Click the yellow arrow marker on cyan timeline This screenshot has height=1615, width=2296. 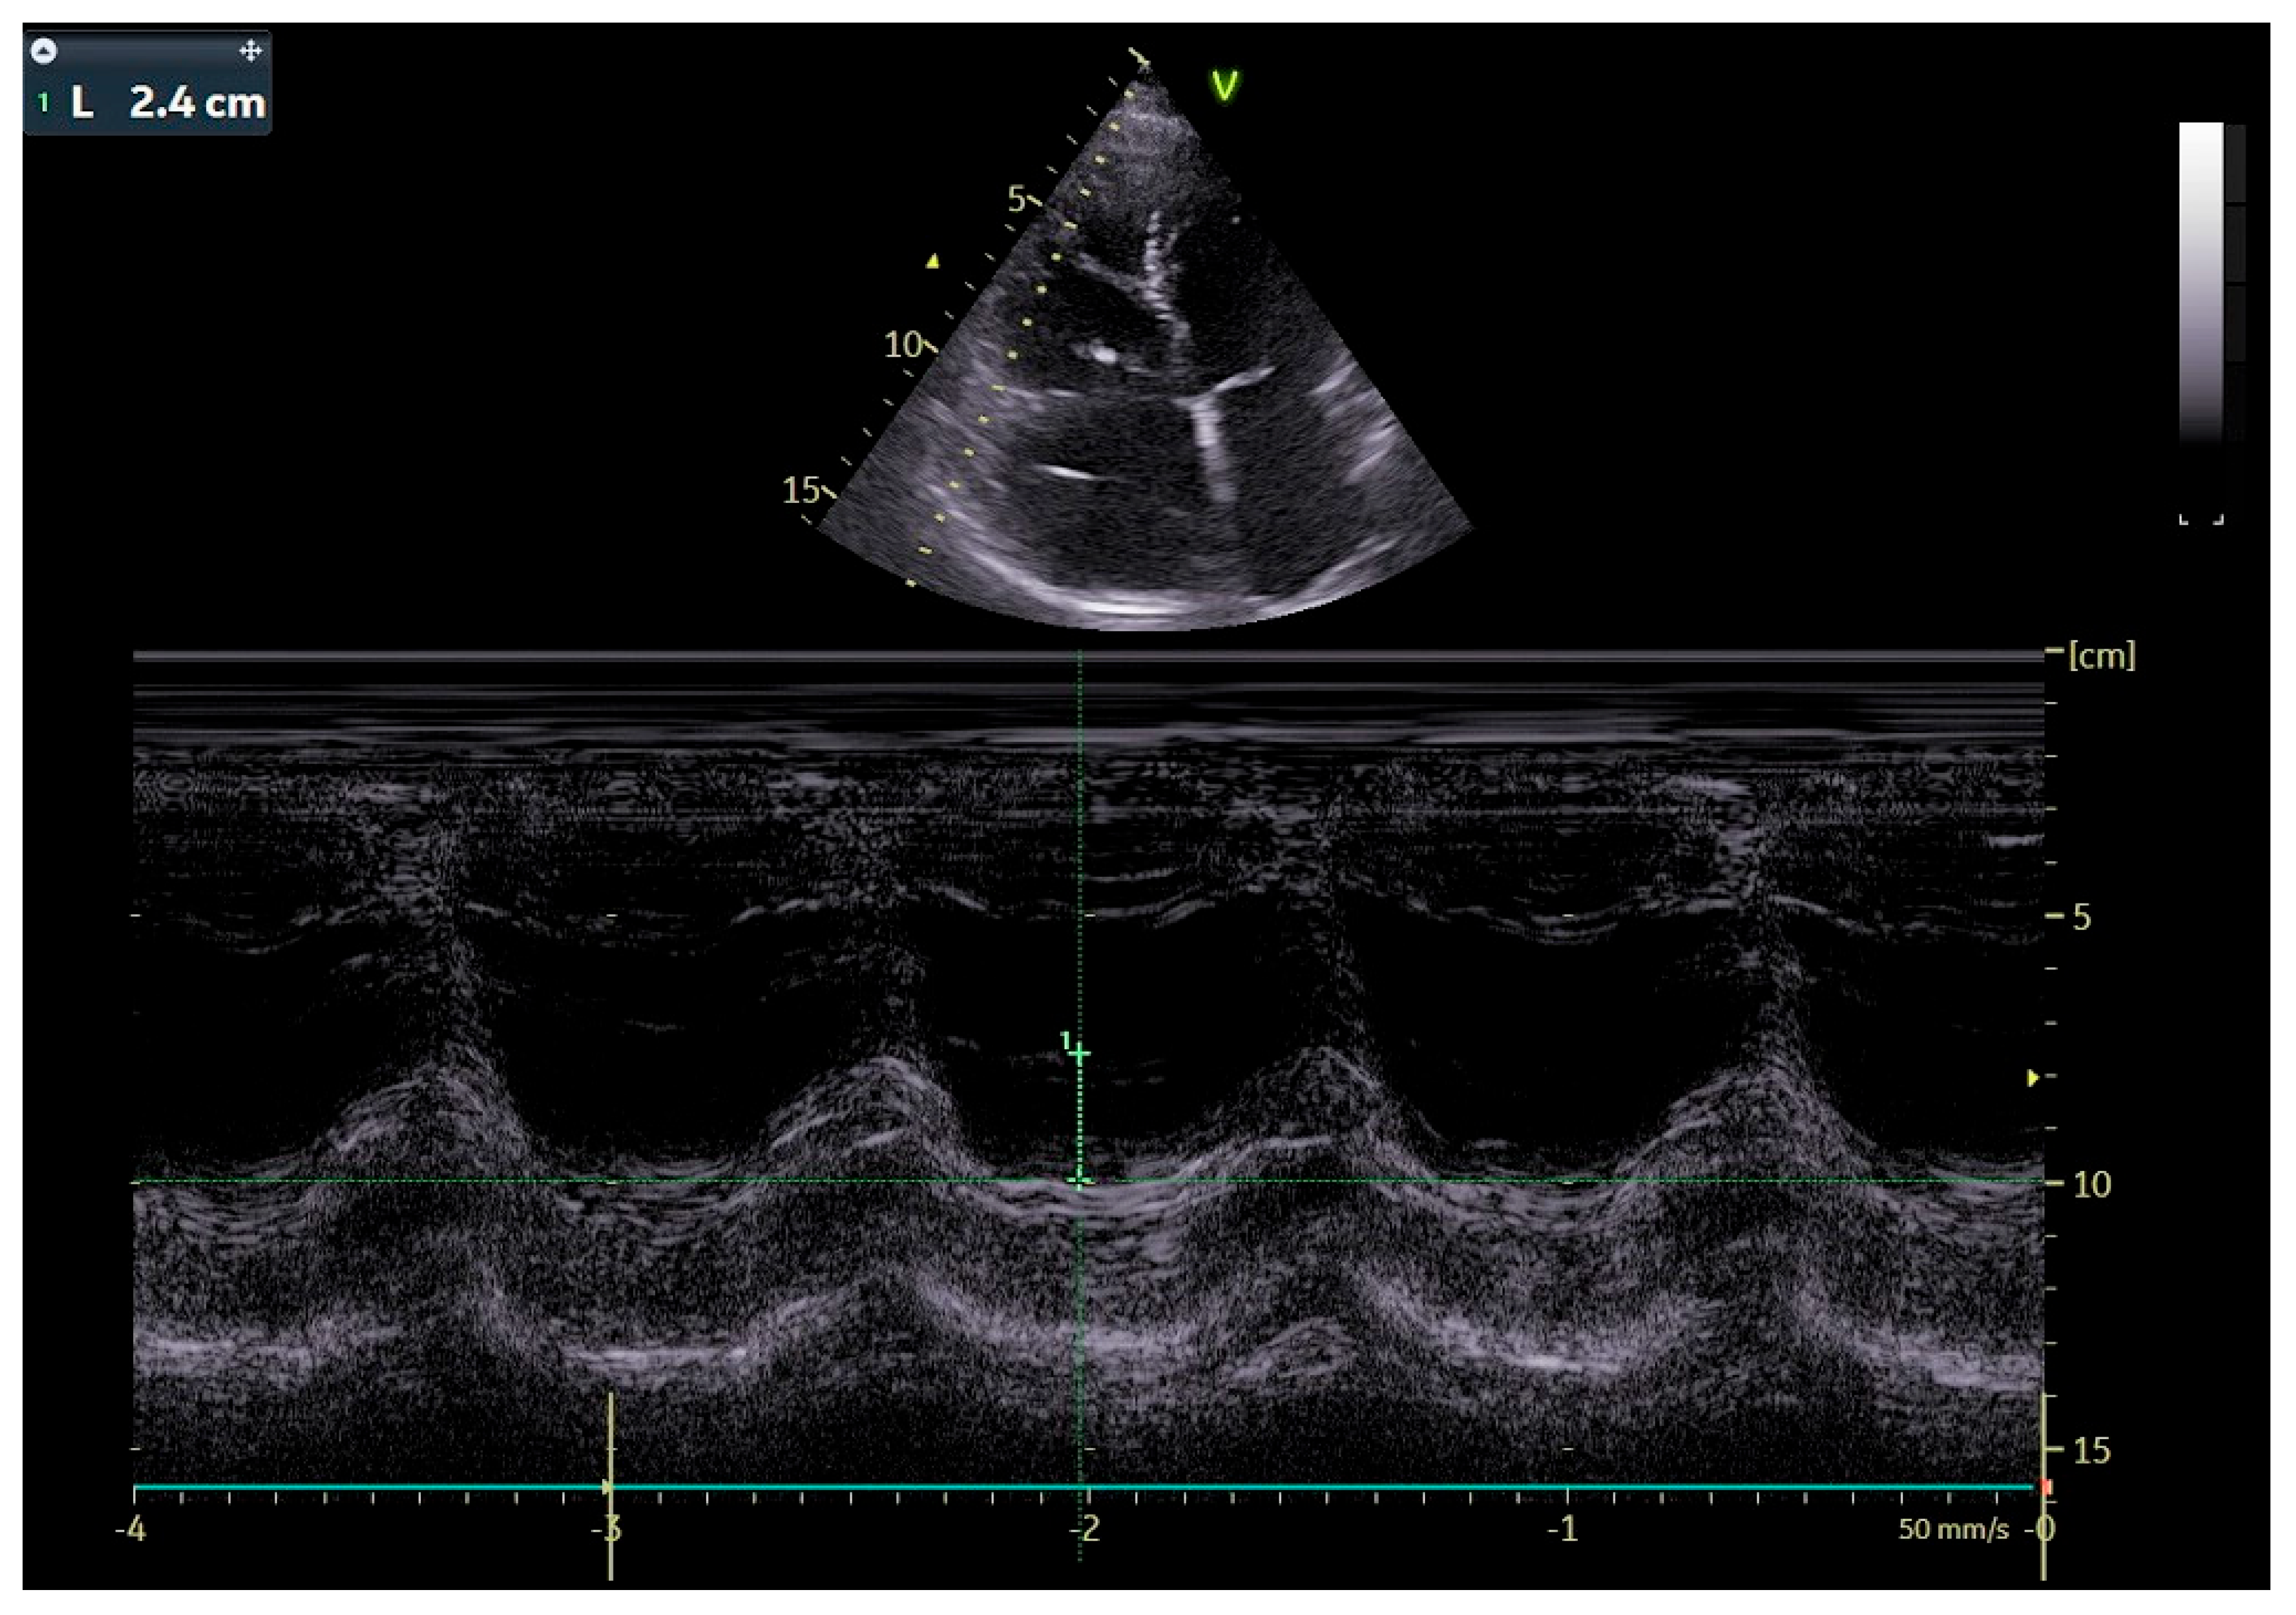click(x=608, y=1487)
